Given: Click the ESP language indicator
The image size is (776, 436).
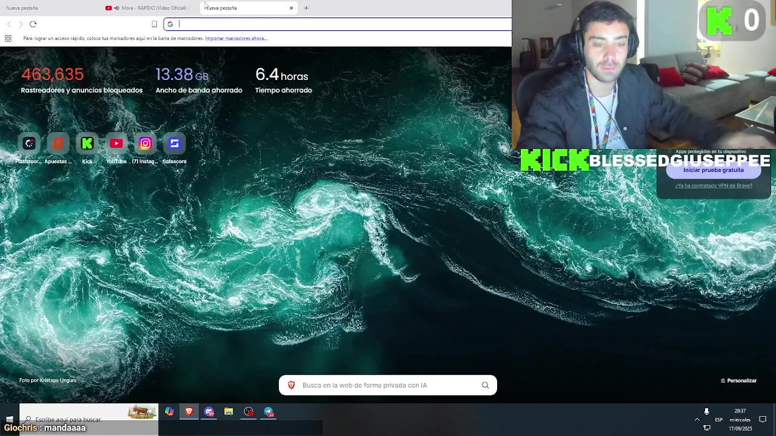Looking at the screenshot, I should [x=718, y=419].
